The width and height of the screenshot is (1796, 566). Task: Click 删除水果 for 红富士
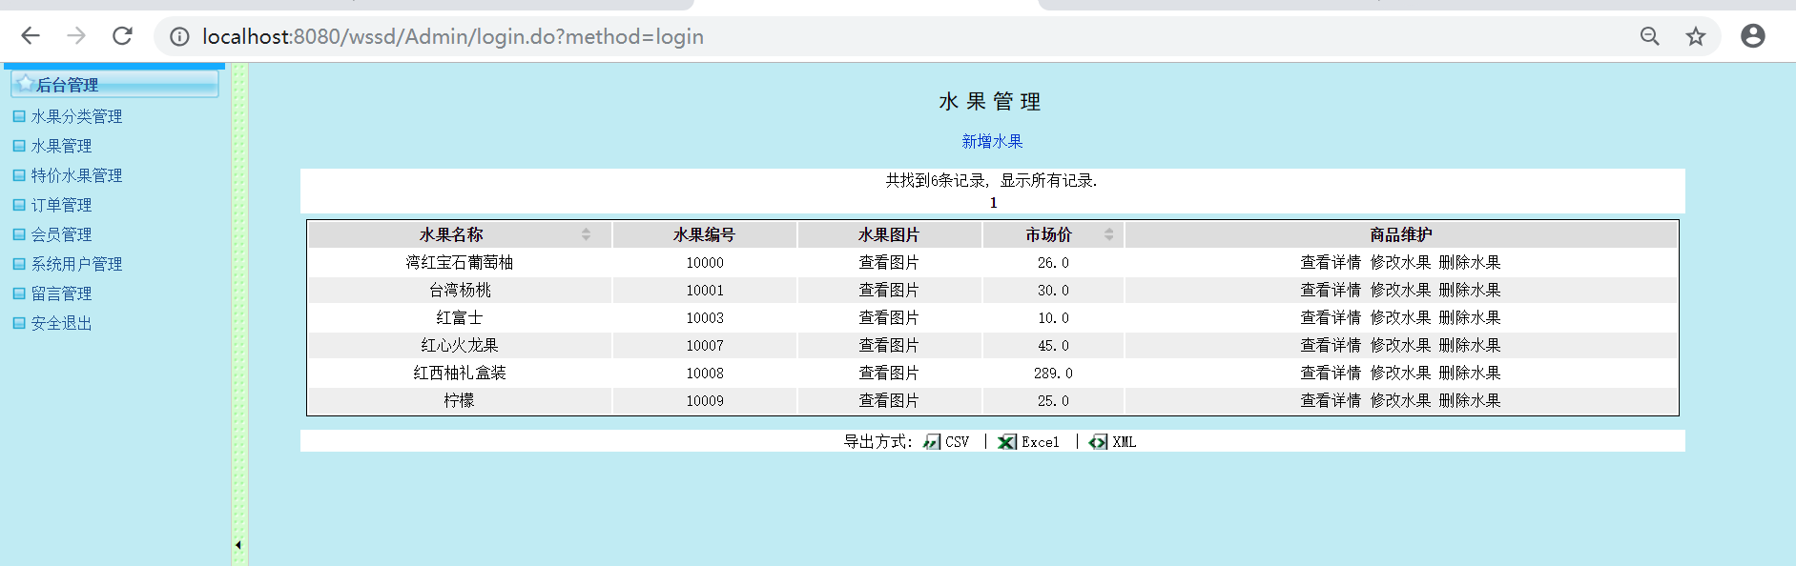tap(1470, 317)
